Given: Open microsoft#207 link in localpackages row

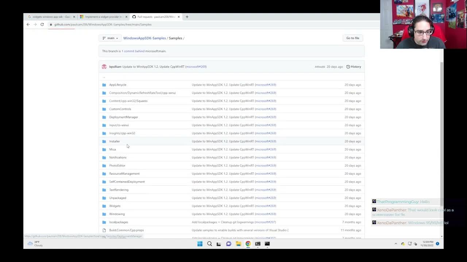Looking at the screenshot, I should [265, 222].
